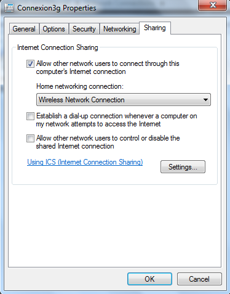Enable the establish dial-up connection checkbox
Viewport: 230px width, 294px height.
(30, 116)
